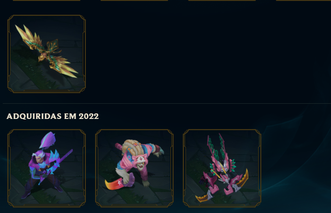Open the pink mech with green wings skin
This screenshot has height=213, width=331.
click(x=222, y=168)
